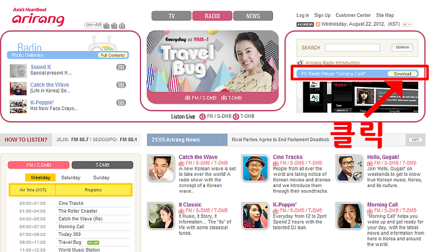Click the Cine Tracks schedule entry
This screenshot has width=429, height=252.
coord(71,203)
